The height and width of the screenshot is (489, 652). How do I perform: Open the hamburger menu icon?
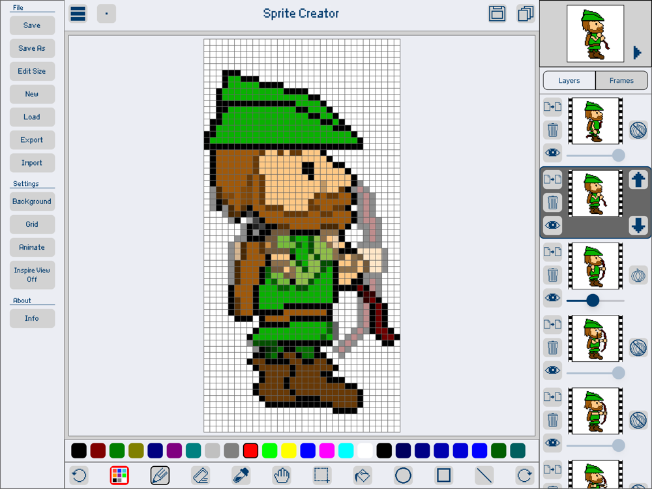click(78, 14)
